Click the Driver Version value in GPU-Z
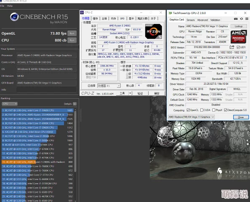The image size is (250, 202). (216, 84)
